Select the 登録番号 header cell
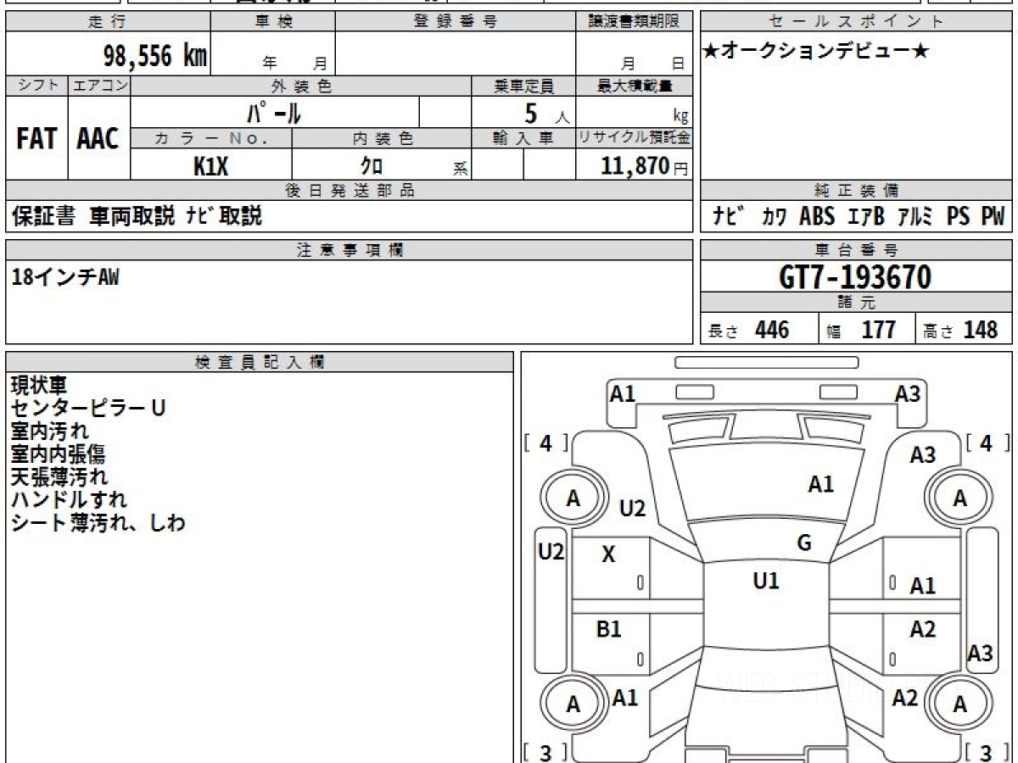 click(455, 21)
